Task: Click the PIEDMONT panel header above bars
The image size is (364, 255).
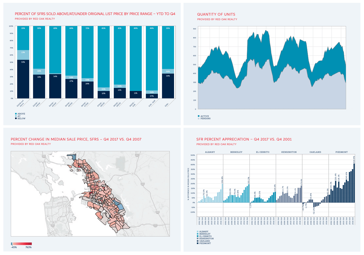Action: [x=342, y=152]
